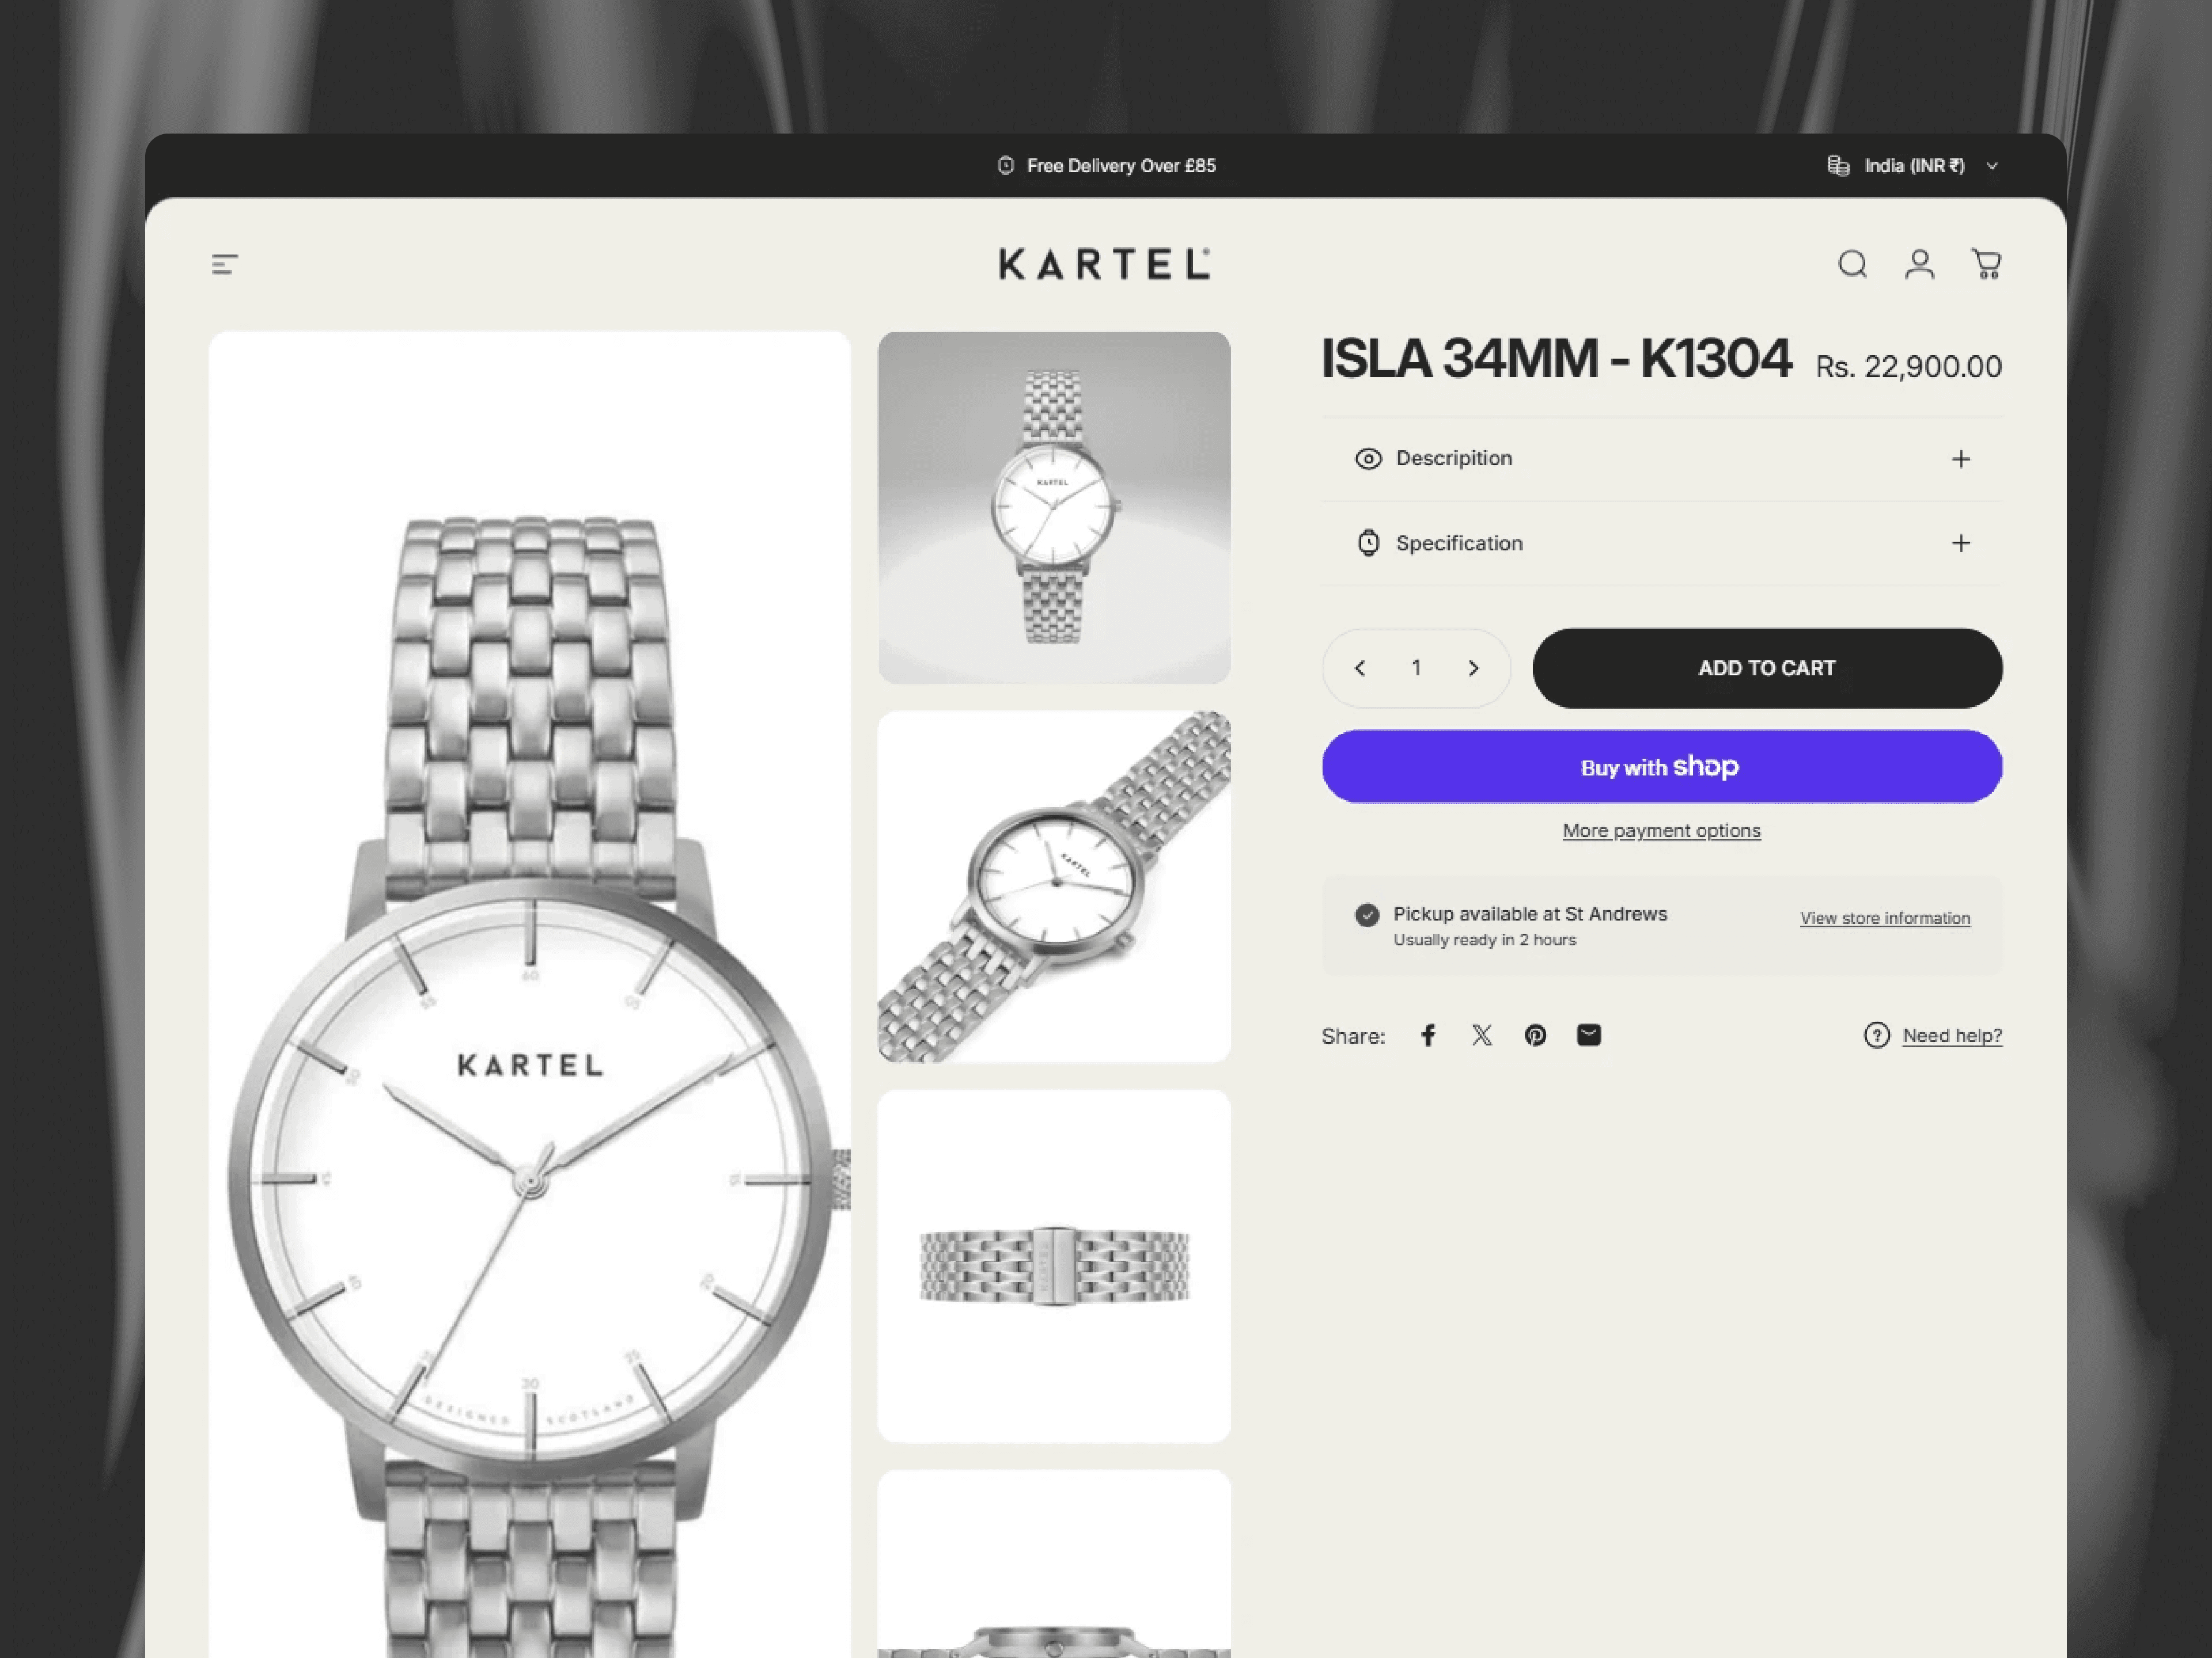
Task: Select the angled watch thumbnail
Action: pyautogui.click(x=1054, y=887)
